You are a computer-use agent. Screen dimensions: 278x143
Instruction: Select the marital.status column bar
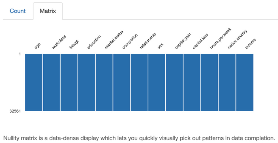coord(104,83)
